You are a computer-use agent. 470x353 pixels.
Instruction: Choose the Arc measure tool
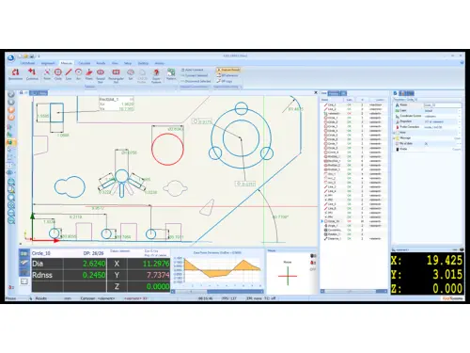79,73
